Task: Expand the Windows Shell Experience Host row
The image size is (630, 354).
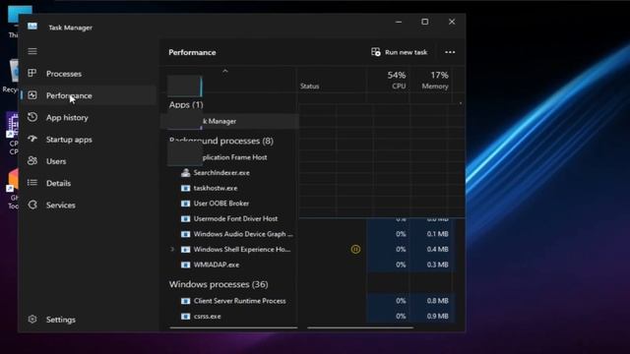Action: pos(172,249)
